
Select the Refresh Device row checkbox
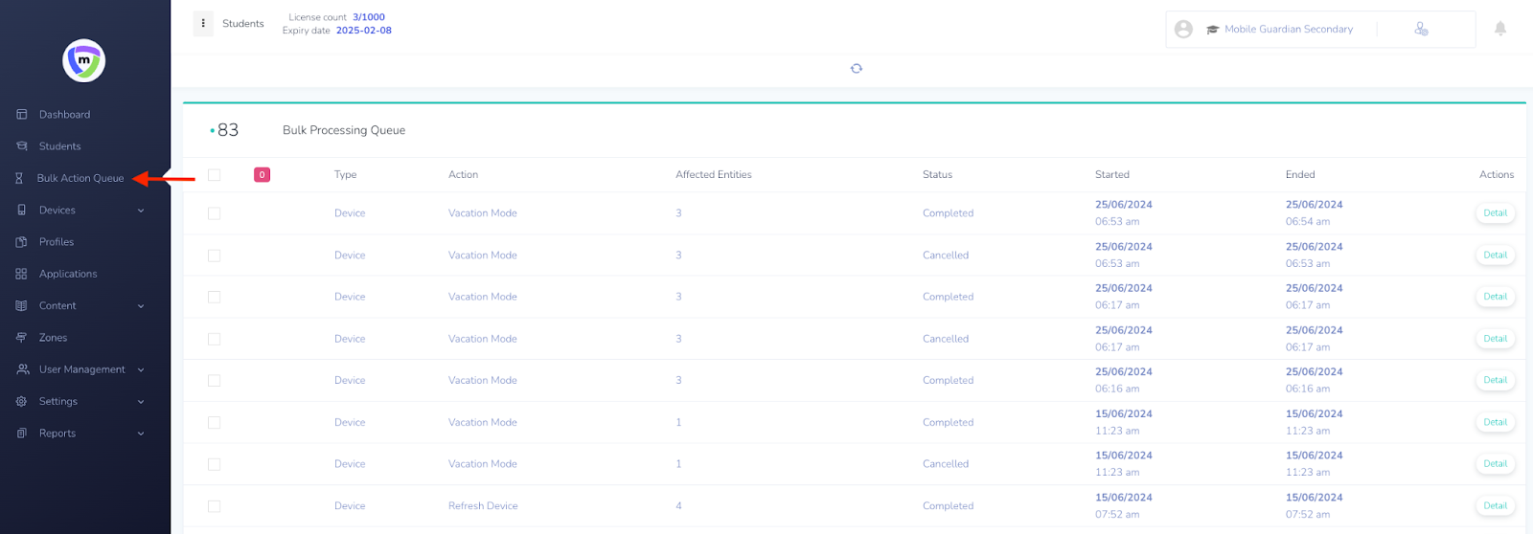[214, 506]
